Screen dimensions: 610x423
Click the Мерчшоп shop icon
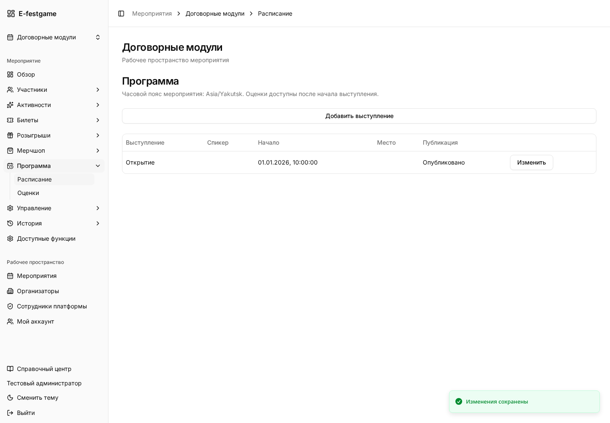[x=10, y=151]
